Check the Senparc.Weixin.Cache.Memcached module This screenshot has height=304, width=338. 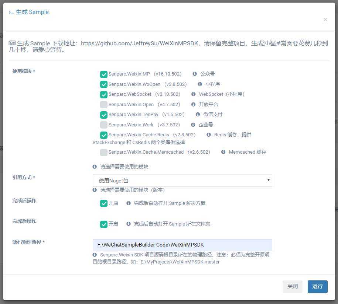[104, 153]
